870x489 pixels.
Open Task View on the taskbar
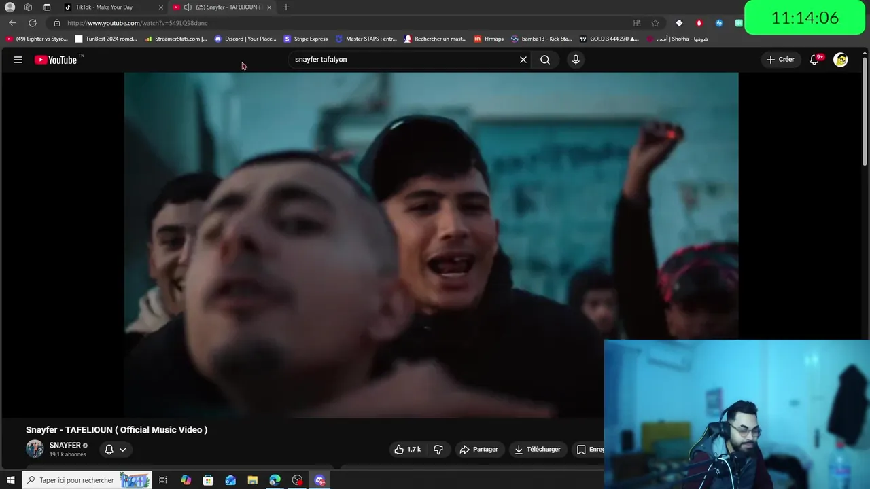(163, 480)
